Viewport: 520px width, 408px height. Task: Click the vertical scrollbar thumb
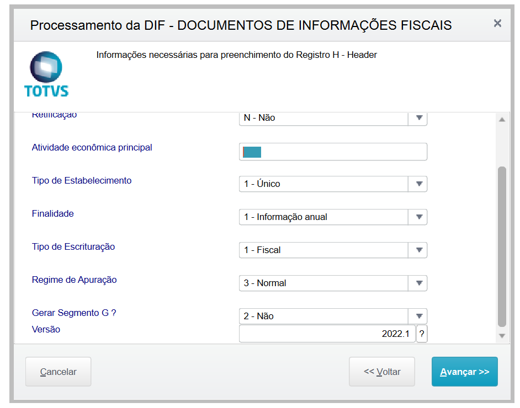(502, 245)
